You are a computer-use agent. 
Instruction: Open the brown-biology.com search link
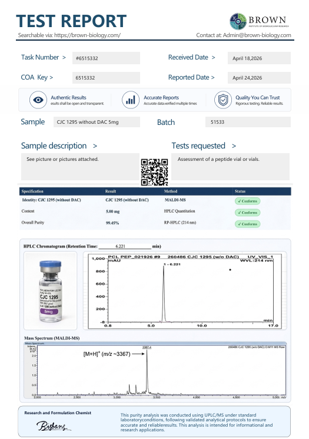87,35
